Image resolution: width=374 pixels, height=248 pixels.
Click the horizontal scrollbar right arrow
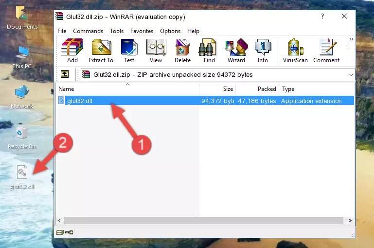(x=350, y=221)
